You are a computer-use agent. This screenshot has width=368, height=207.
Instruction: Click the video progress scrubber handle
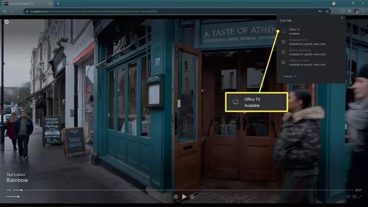tap(22, 190)
